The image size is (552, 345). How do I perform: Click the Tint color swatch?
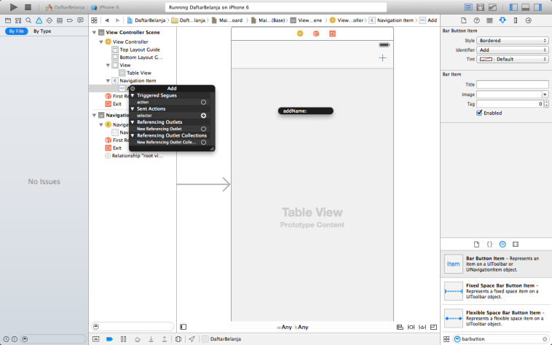(486, 59)
